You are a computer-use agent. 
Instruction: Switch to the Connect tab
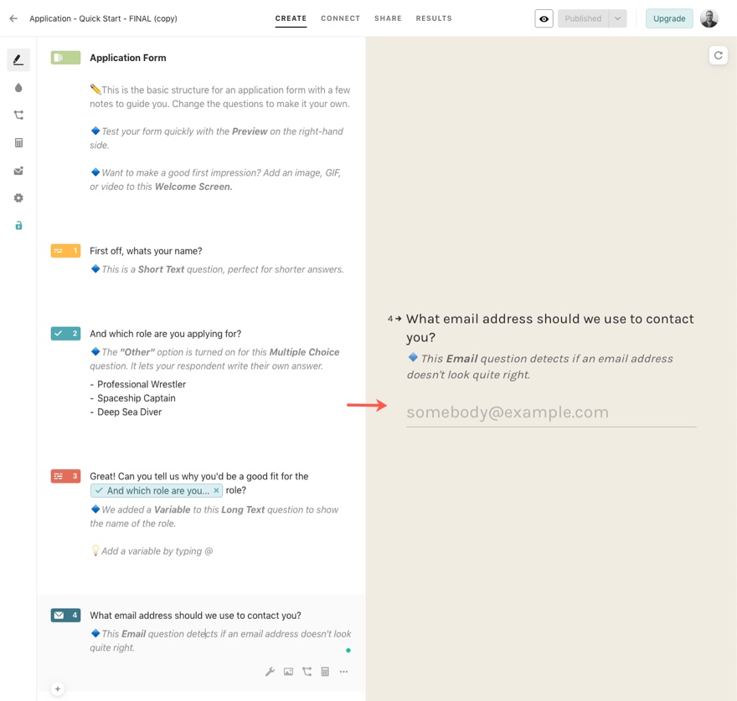(340, 18)
